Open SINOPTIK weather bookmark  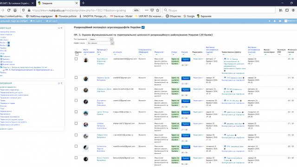pyautogui.click(x=93, y=16)
